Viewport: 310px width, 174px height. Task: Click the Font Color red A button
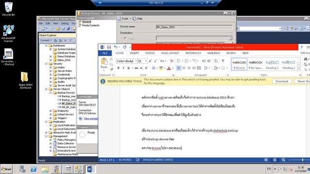(169, 68)
